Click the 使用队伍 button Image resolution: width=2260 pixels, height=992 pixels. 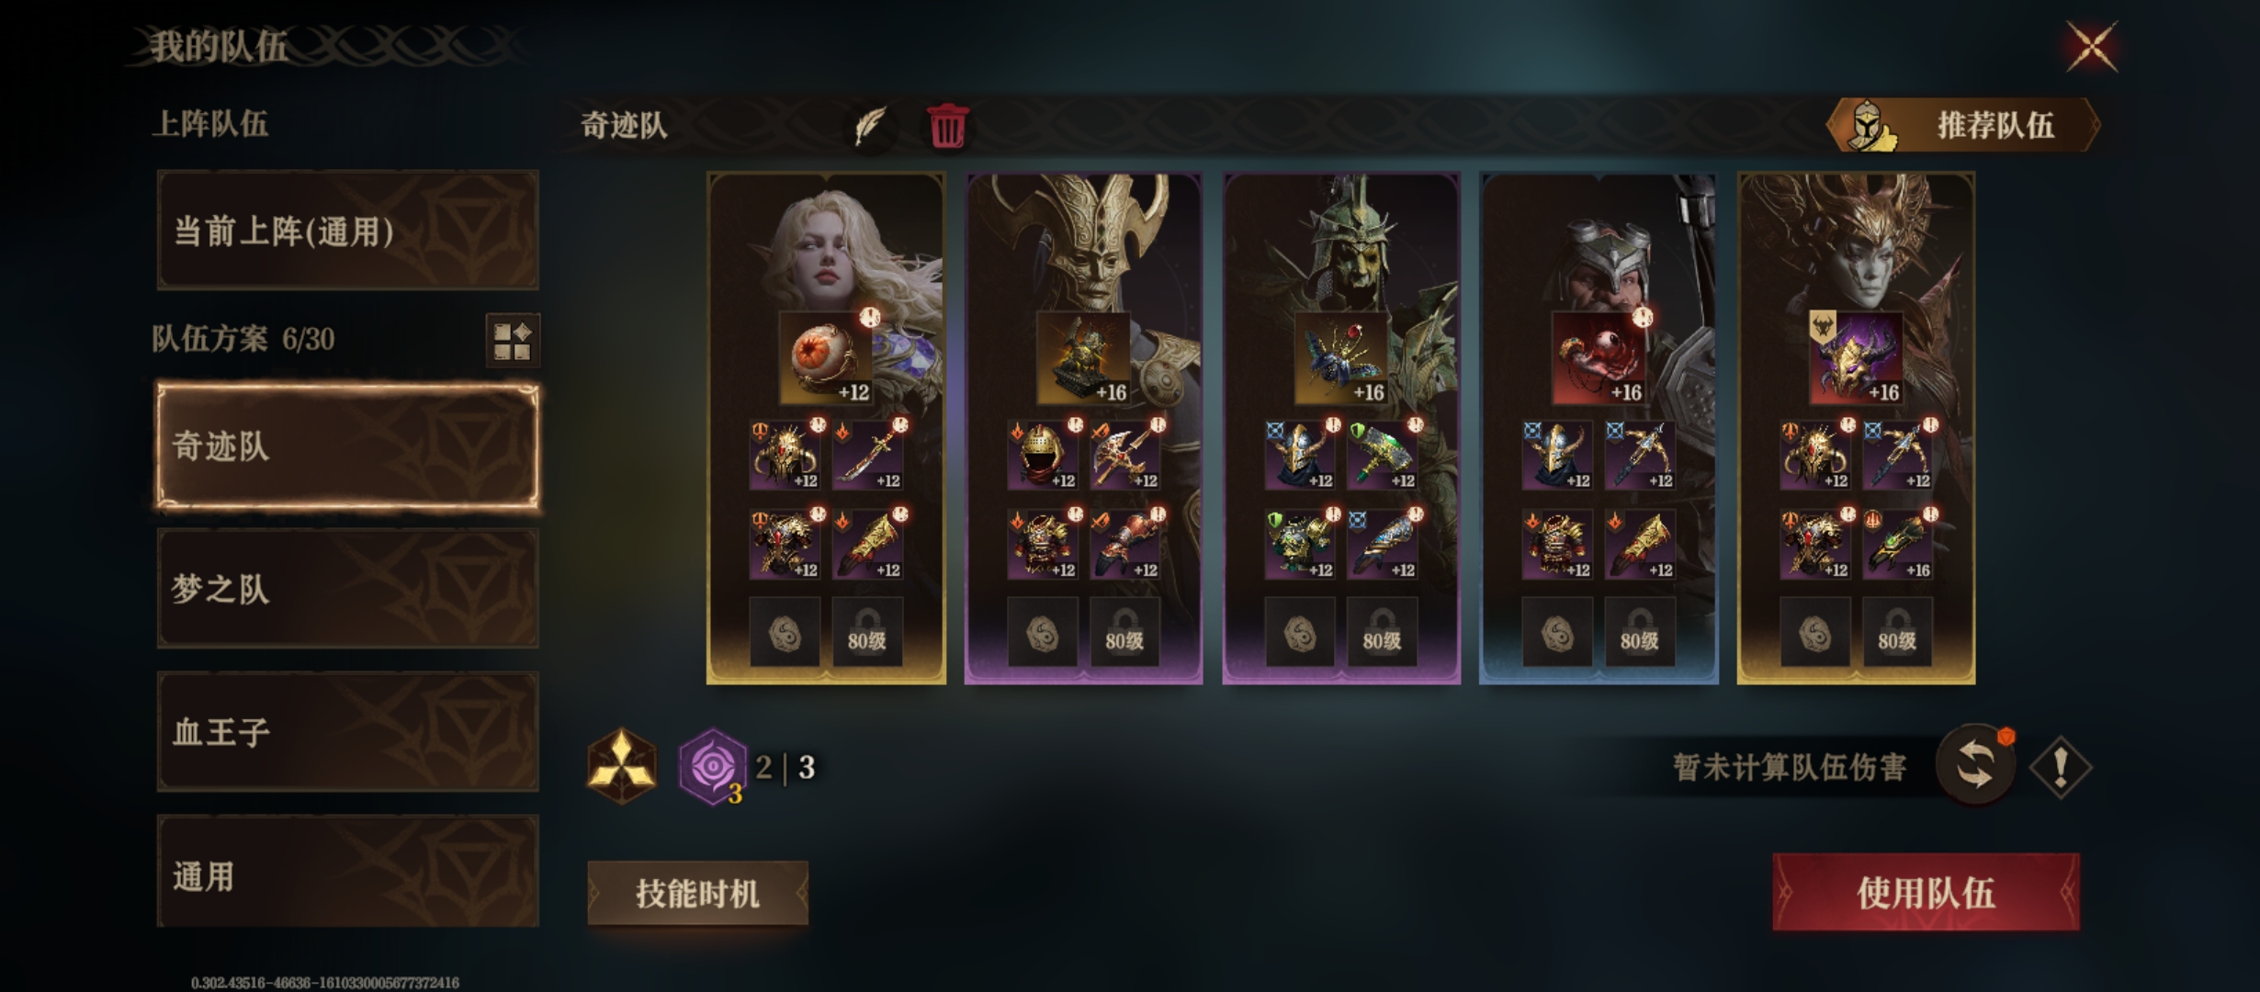tap(1926, 892)
